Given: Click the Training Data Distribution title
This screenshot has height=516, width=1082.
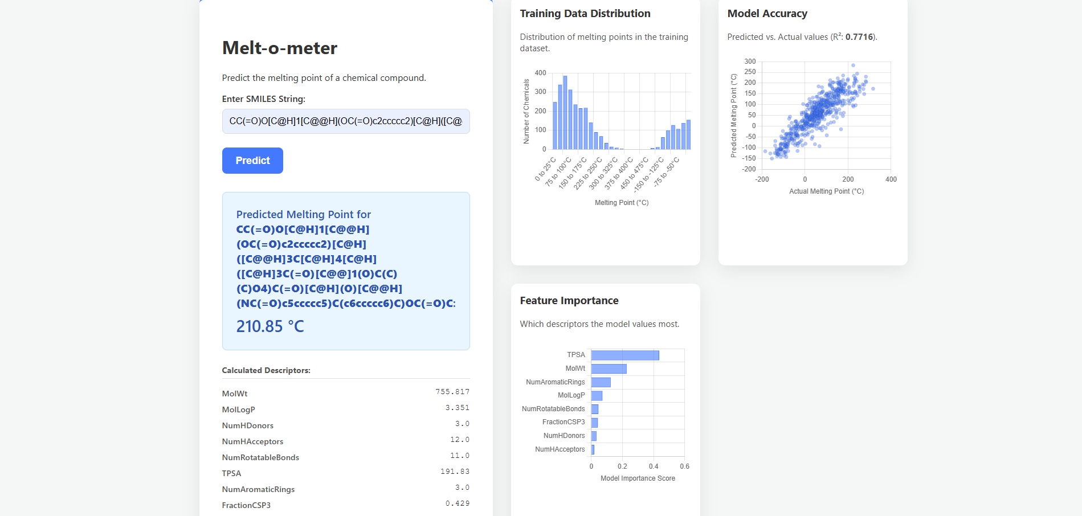Looking at the screenshot, I should [585, 14].
